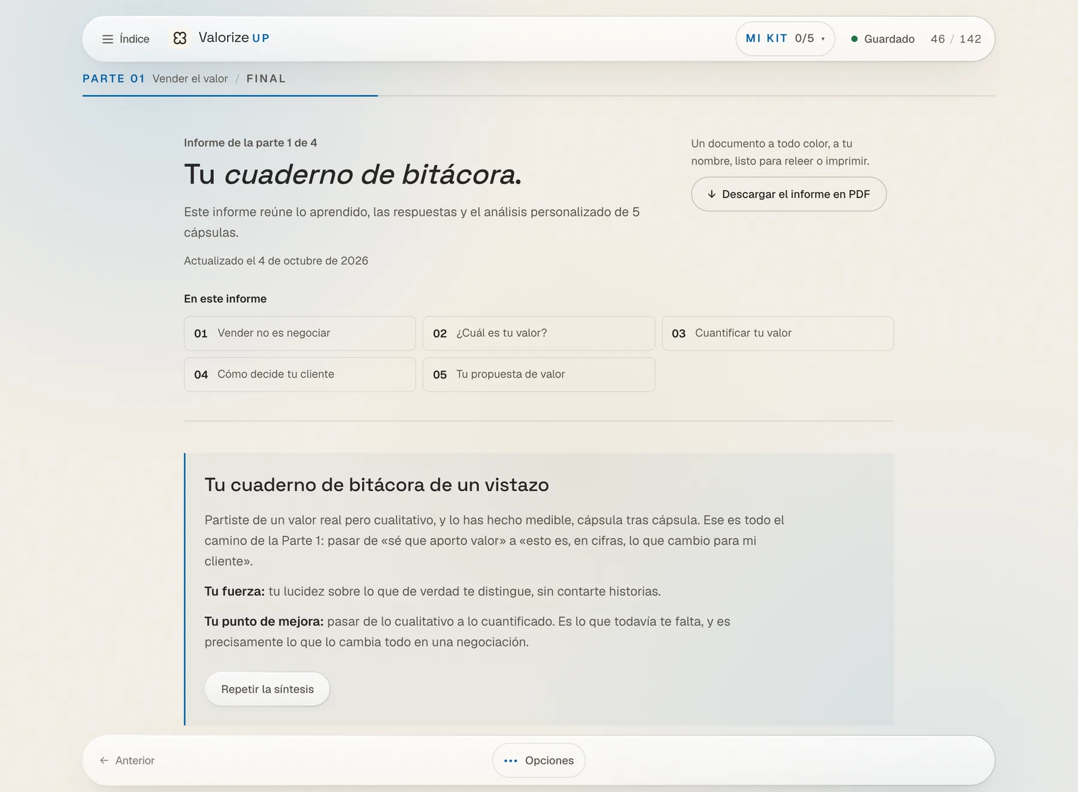Go back with the Anterior button

tap(127, 760)
